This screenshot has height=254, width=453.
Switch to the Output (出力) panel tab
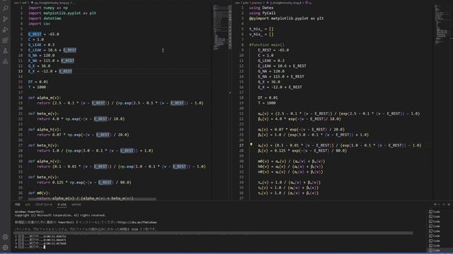[28, 205]
